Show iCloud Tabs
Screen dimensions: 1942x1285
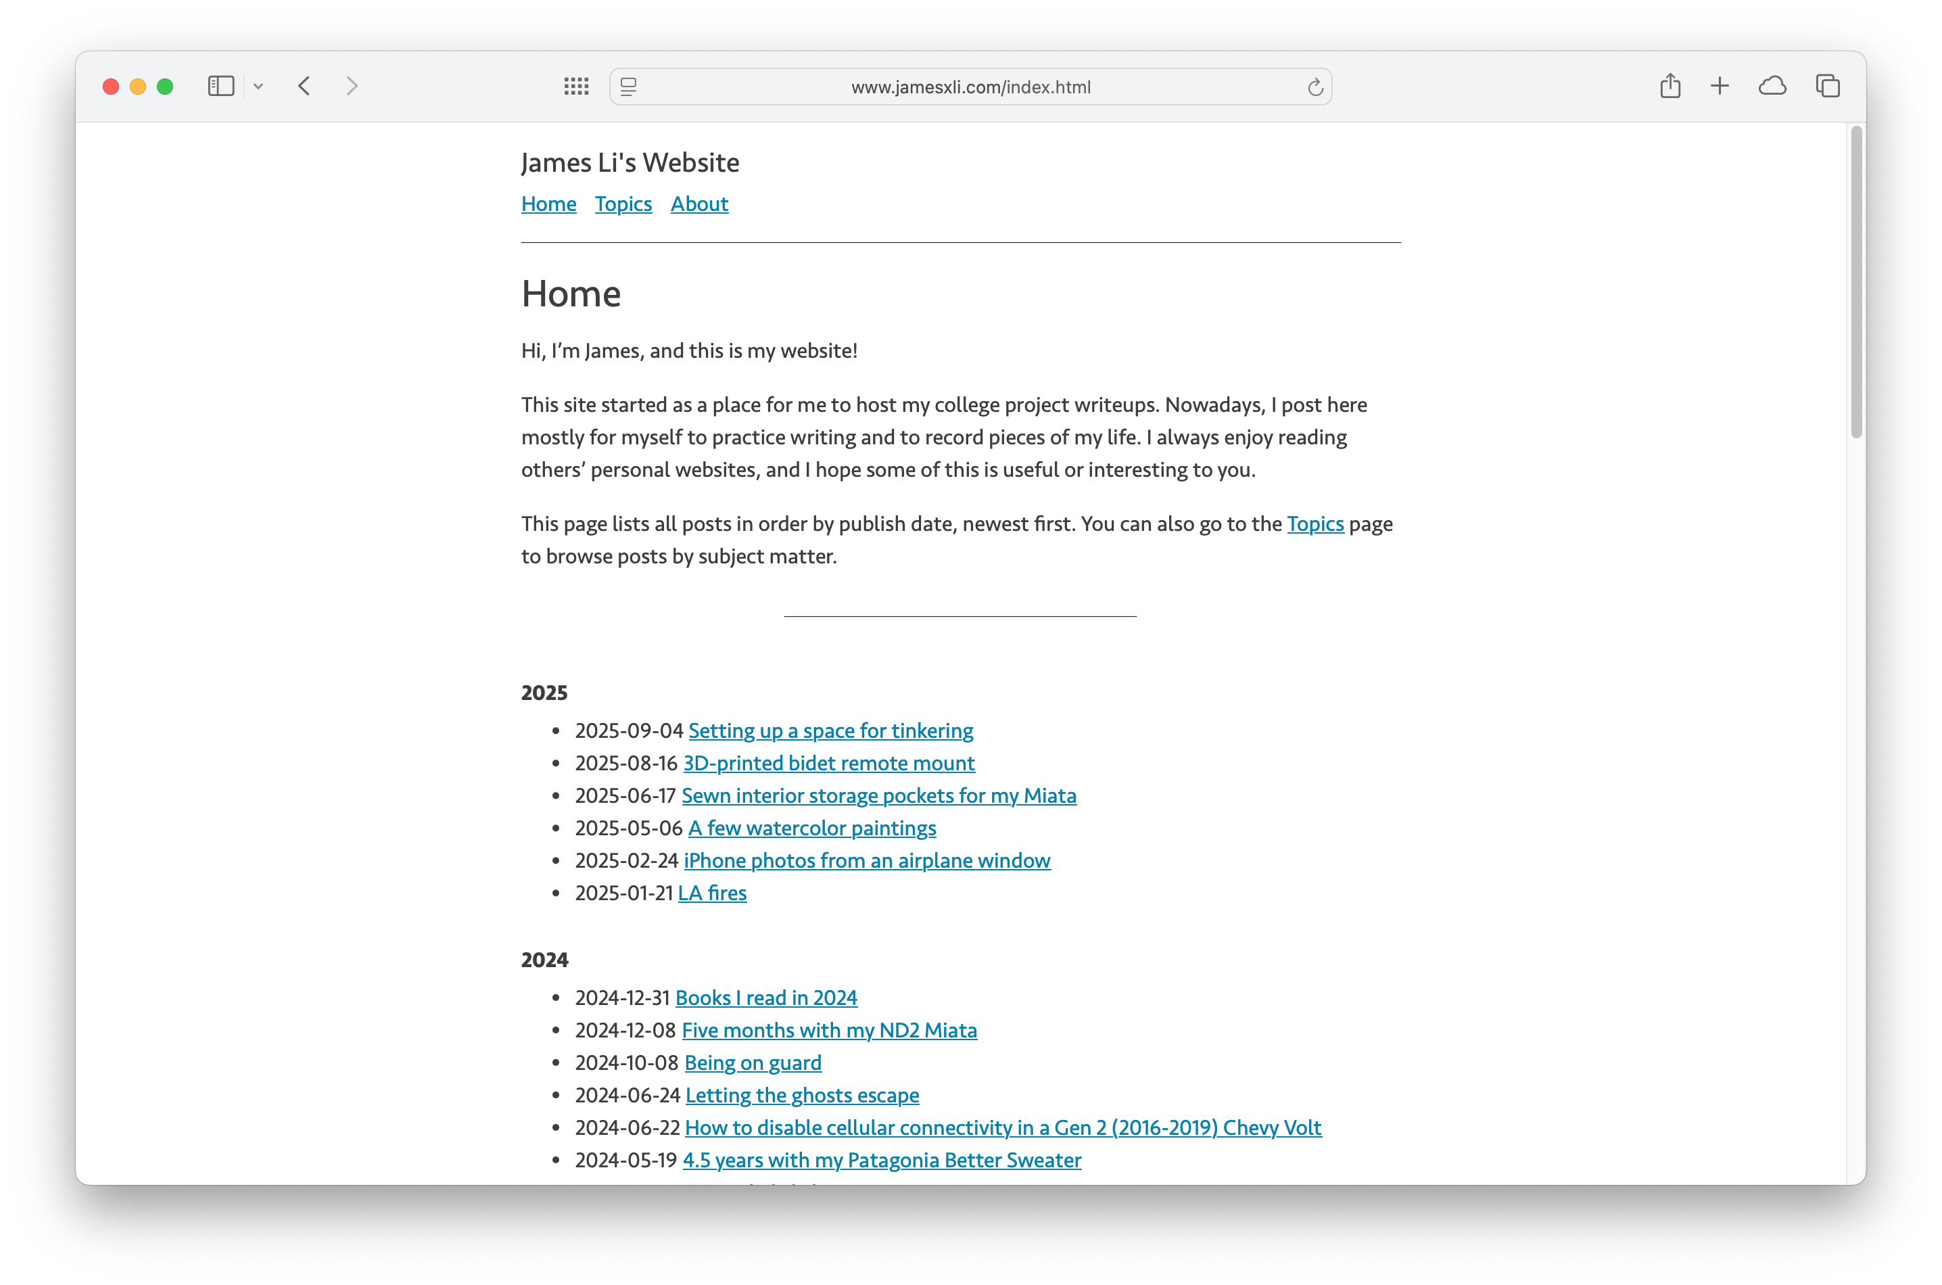(1772, 86)
